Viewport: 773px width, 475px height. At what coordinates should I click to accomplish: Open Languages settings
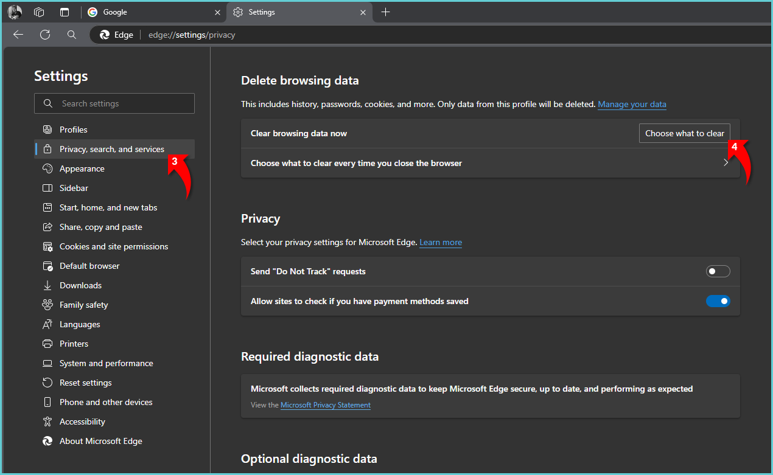click(x=114, y=324)
